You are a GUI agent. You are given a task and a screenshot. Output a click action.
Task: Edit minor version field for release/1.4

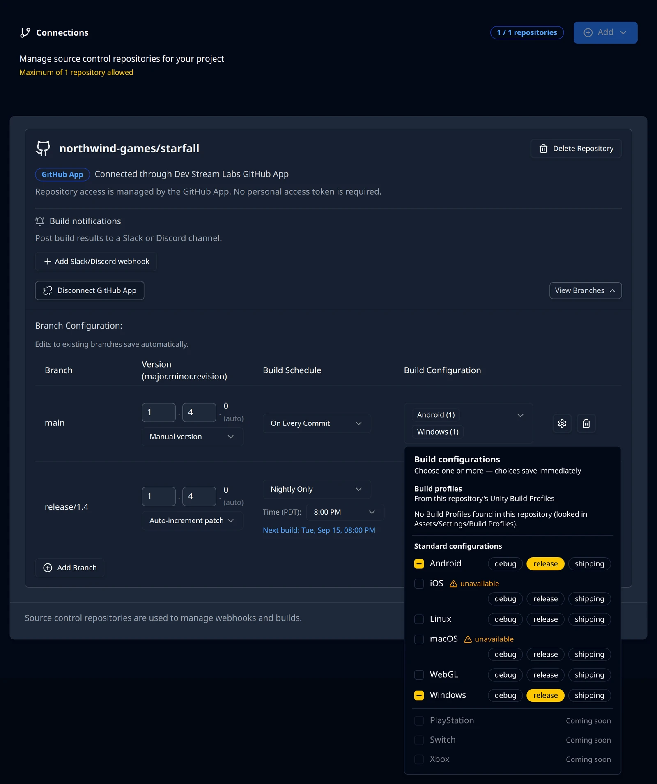click(199, 497)
